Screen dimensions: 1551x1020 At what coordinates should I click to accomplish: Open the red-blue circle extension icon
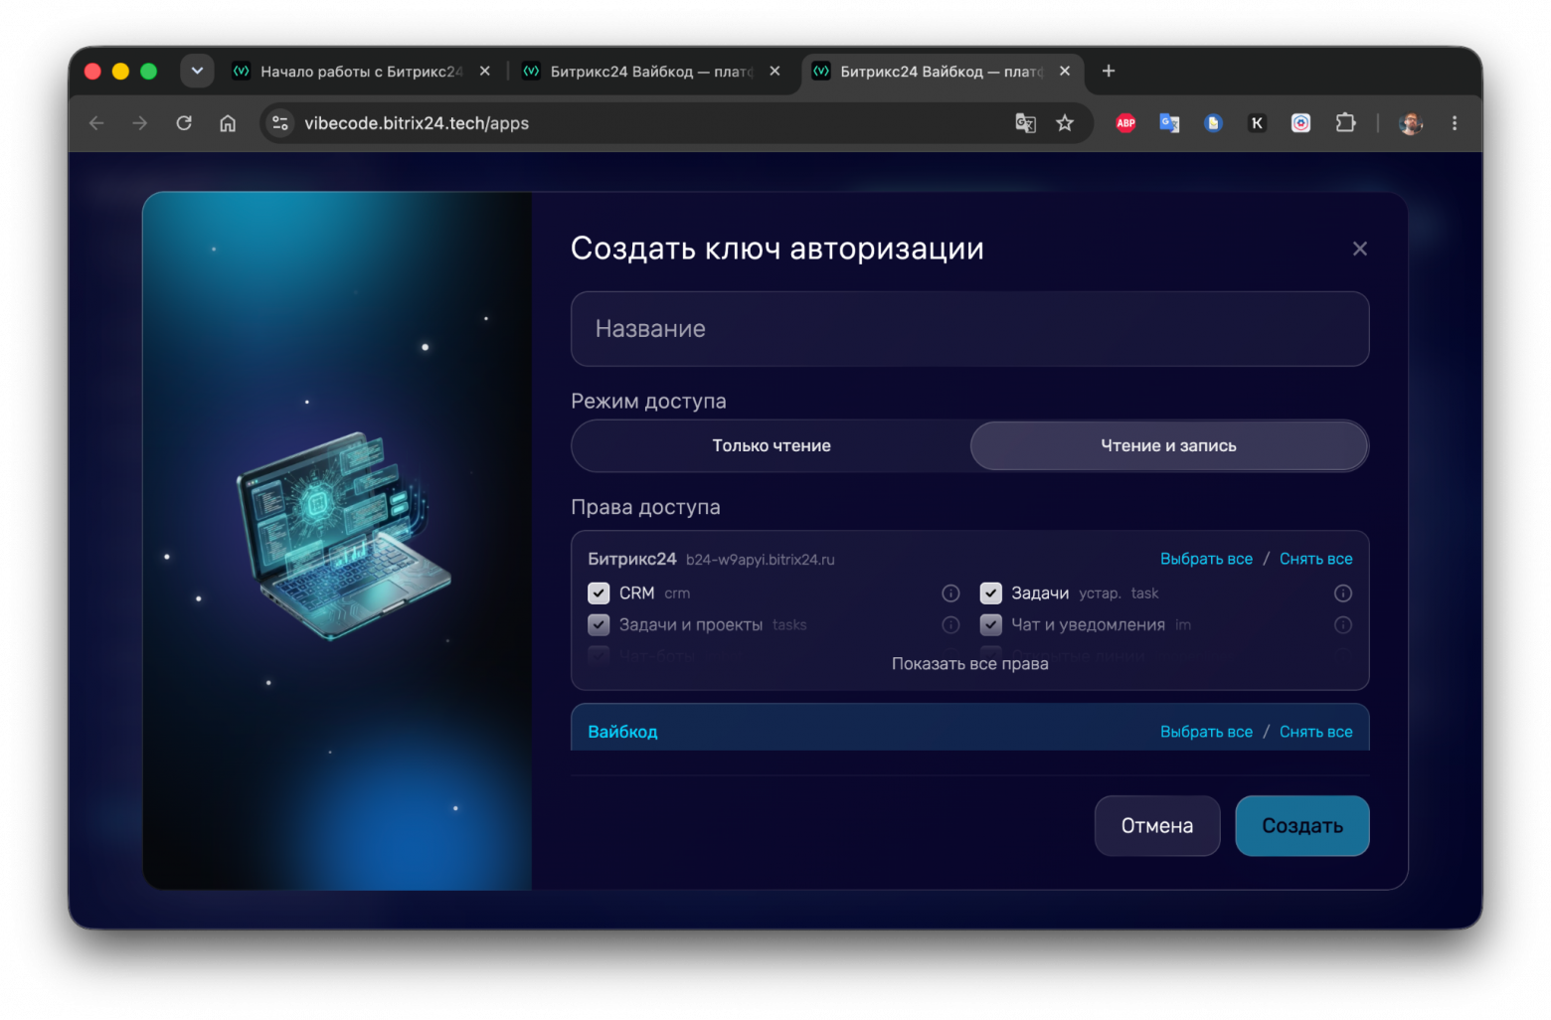click(x=1300, y=123)
